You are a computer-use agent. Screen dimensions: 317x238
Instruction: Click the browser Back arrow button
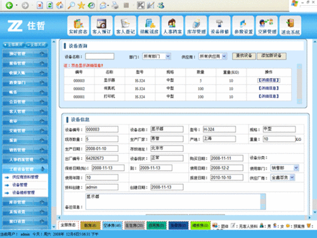coord(10,5)
